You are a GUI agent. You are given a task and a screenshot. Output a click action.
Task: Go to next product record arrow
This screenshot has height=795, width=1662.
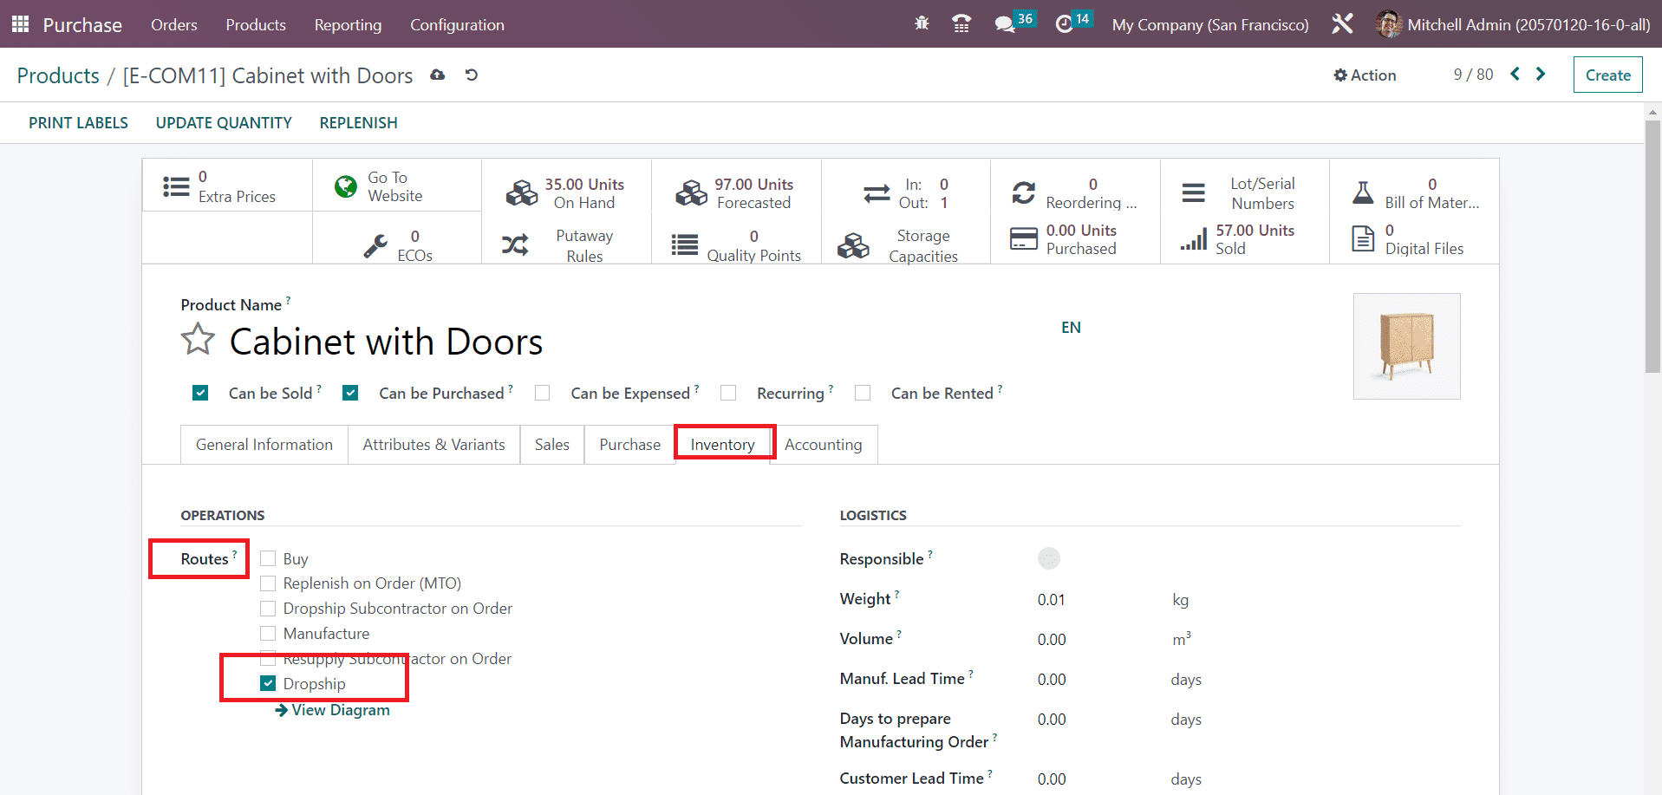[1541, 75]
